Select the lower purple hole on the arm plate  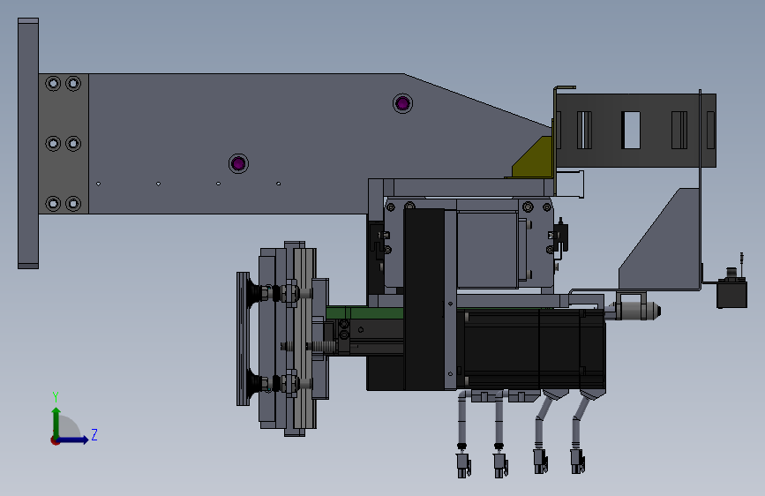pos(238,163)
